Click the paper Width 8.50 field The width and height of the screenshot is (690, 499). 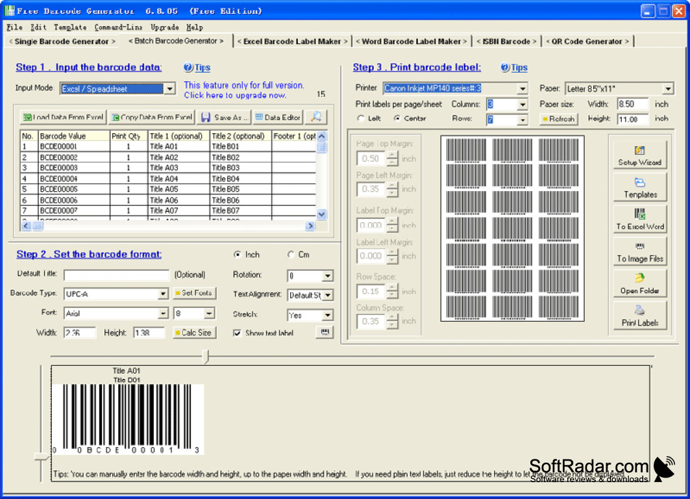click(632, 104)
